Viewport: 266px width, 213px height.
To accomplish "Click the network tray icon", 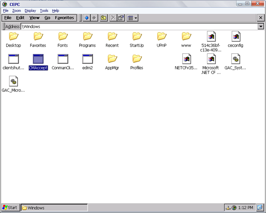I will click(228, 208).
